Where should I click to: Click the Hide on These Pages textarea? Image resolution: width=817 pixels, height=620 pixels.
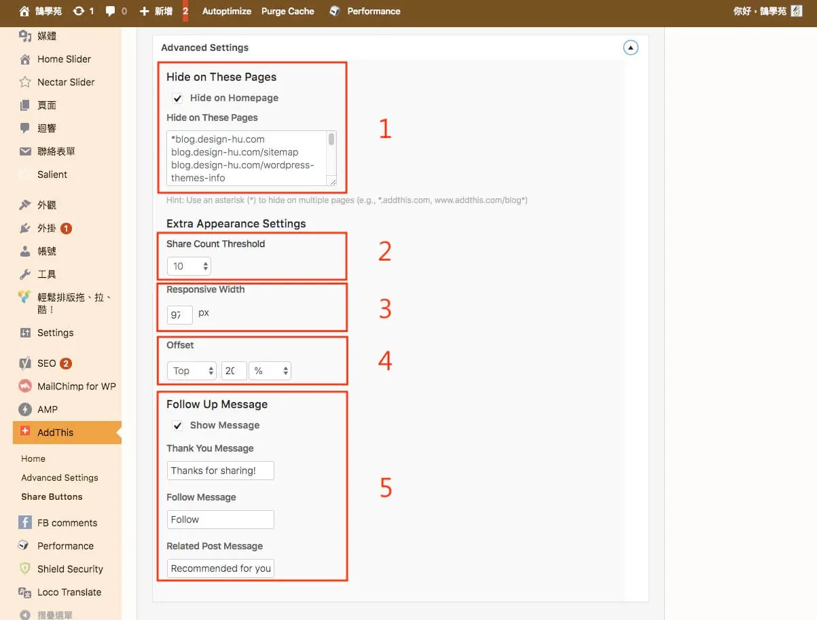(252, 158)
